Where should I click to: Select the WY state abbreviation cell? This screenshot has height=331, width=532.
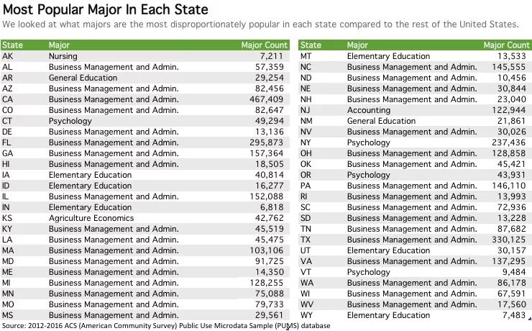pos(307,315)
